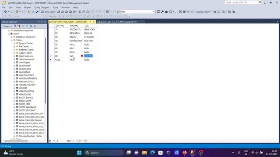280x157 pixels.
Task: Go to last row navigation button
Action: pyautogui.click(x=77, y=141)
